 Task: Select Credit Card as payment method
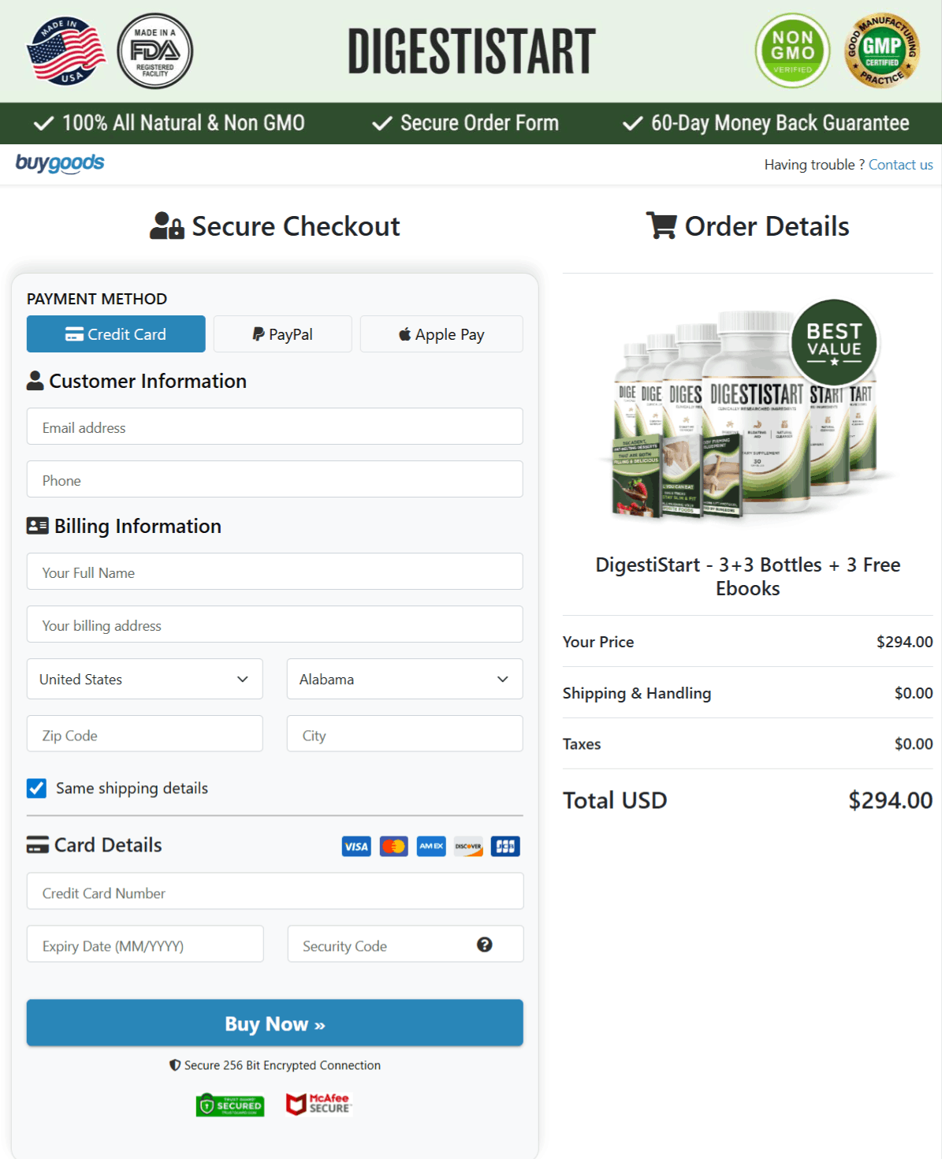coord(115,334)
